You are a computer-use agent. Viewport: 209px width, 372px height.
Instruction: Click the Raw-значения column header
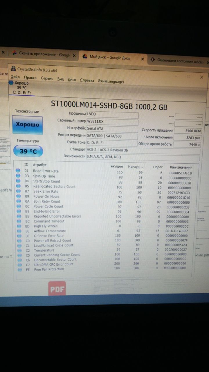tap(181, 168)
